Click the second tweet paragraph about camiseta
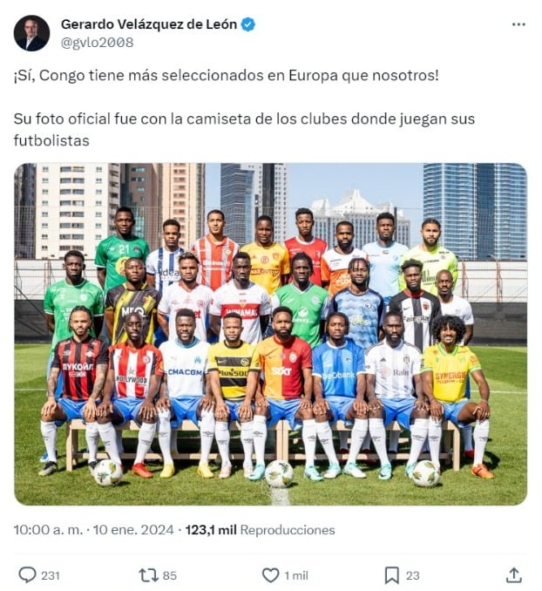Viewport: 542px width, 591px height. tap(244, 130)
